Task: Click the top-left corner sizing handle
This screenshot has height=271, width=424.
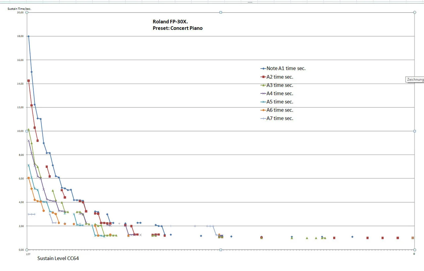Action: [27, 12]
